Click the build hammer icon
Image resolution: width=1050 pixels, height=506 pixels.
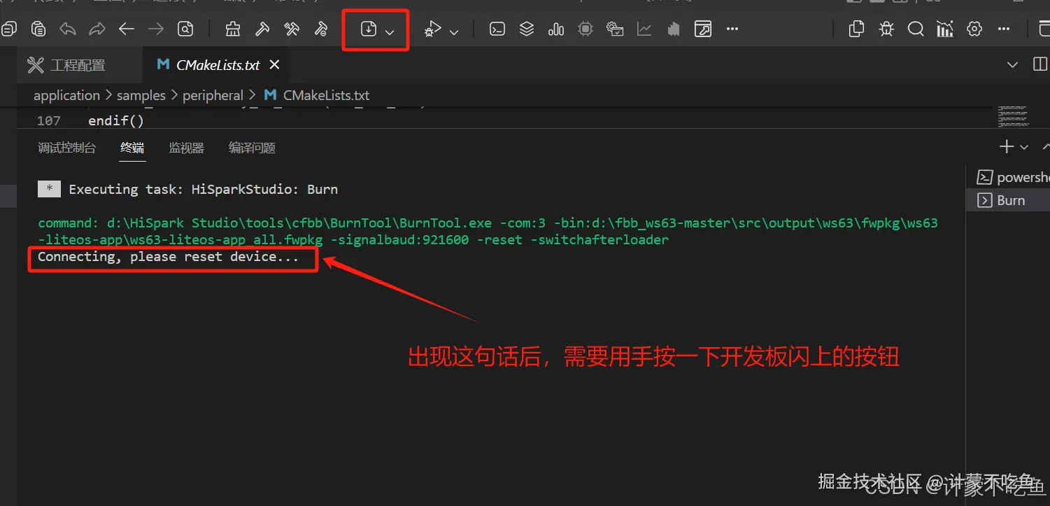[262, 29]
